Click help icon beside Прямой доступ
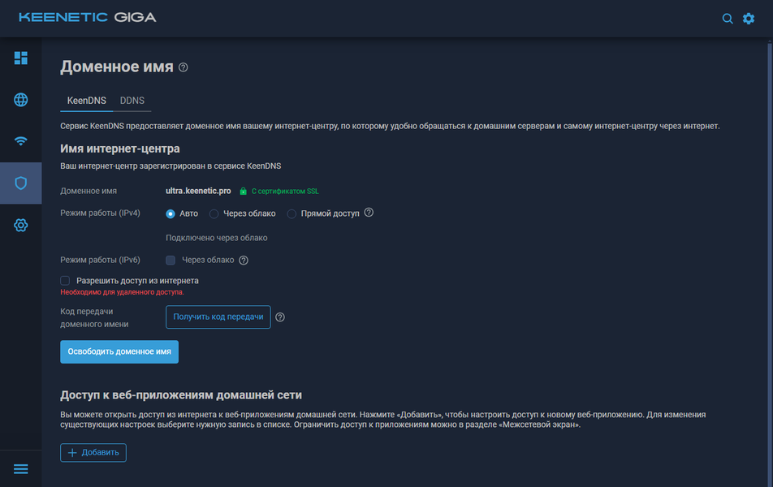773x487 pixels. [369, 213]
